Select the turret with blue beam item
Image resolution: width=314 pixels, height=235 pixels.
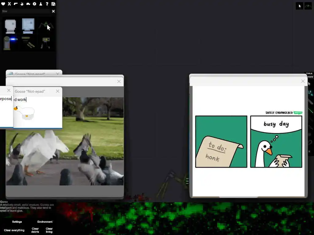point(10,43)
